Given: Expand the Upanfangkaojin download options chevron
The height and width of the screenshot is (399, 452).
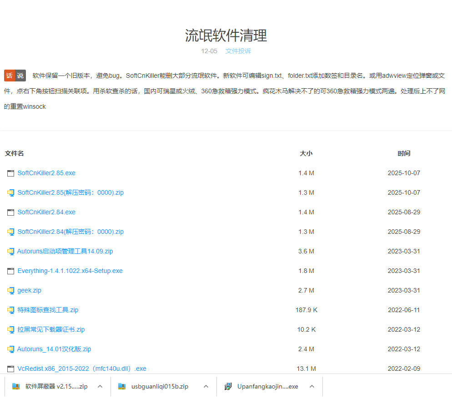Looking at the screenshot, I should [312, 386].
